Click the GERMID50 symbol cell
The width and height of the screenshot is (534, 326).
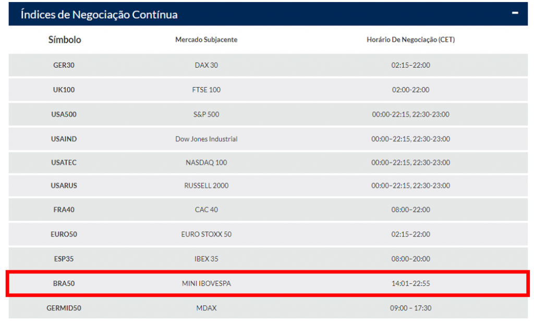click(x=64, y=308)
